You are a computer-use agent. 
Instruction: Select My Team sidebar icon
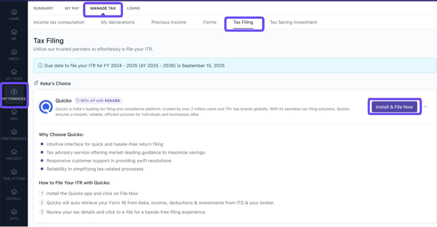(14, 72)
